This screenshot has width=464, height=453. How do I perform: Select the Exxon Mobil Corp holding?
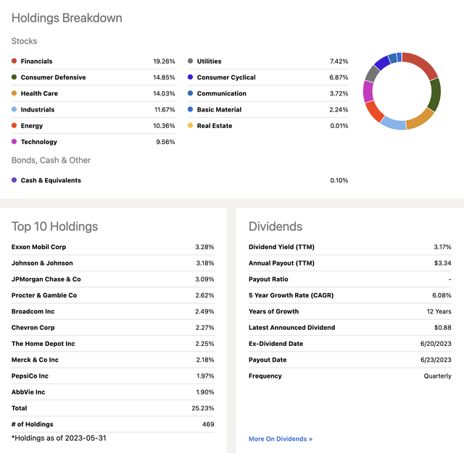(38, 247)
